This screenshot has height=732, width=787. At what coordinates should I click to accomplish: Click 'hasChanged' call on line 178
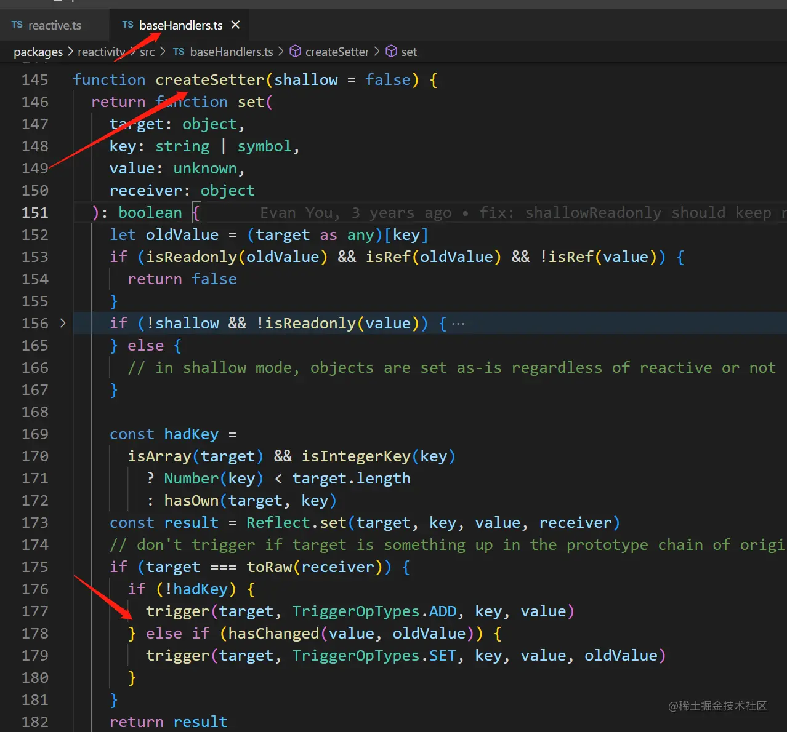tap(274, 634)
